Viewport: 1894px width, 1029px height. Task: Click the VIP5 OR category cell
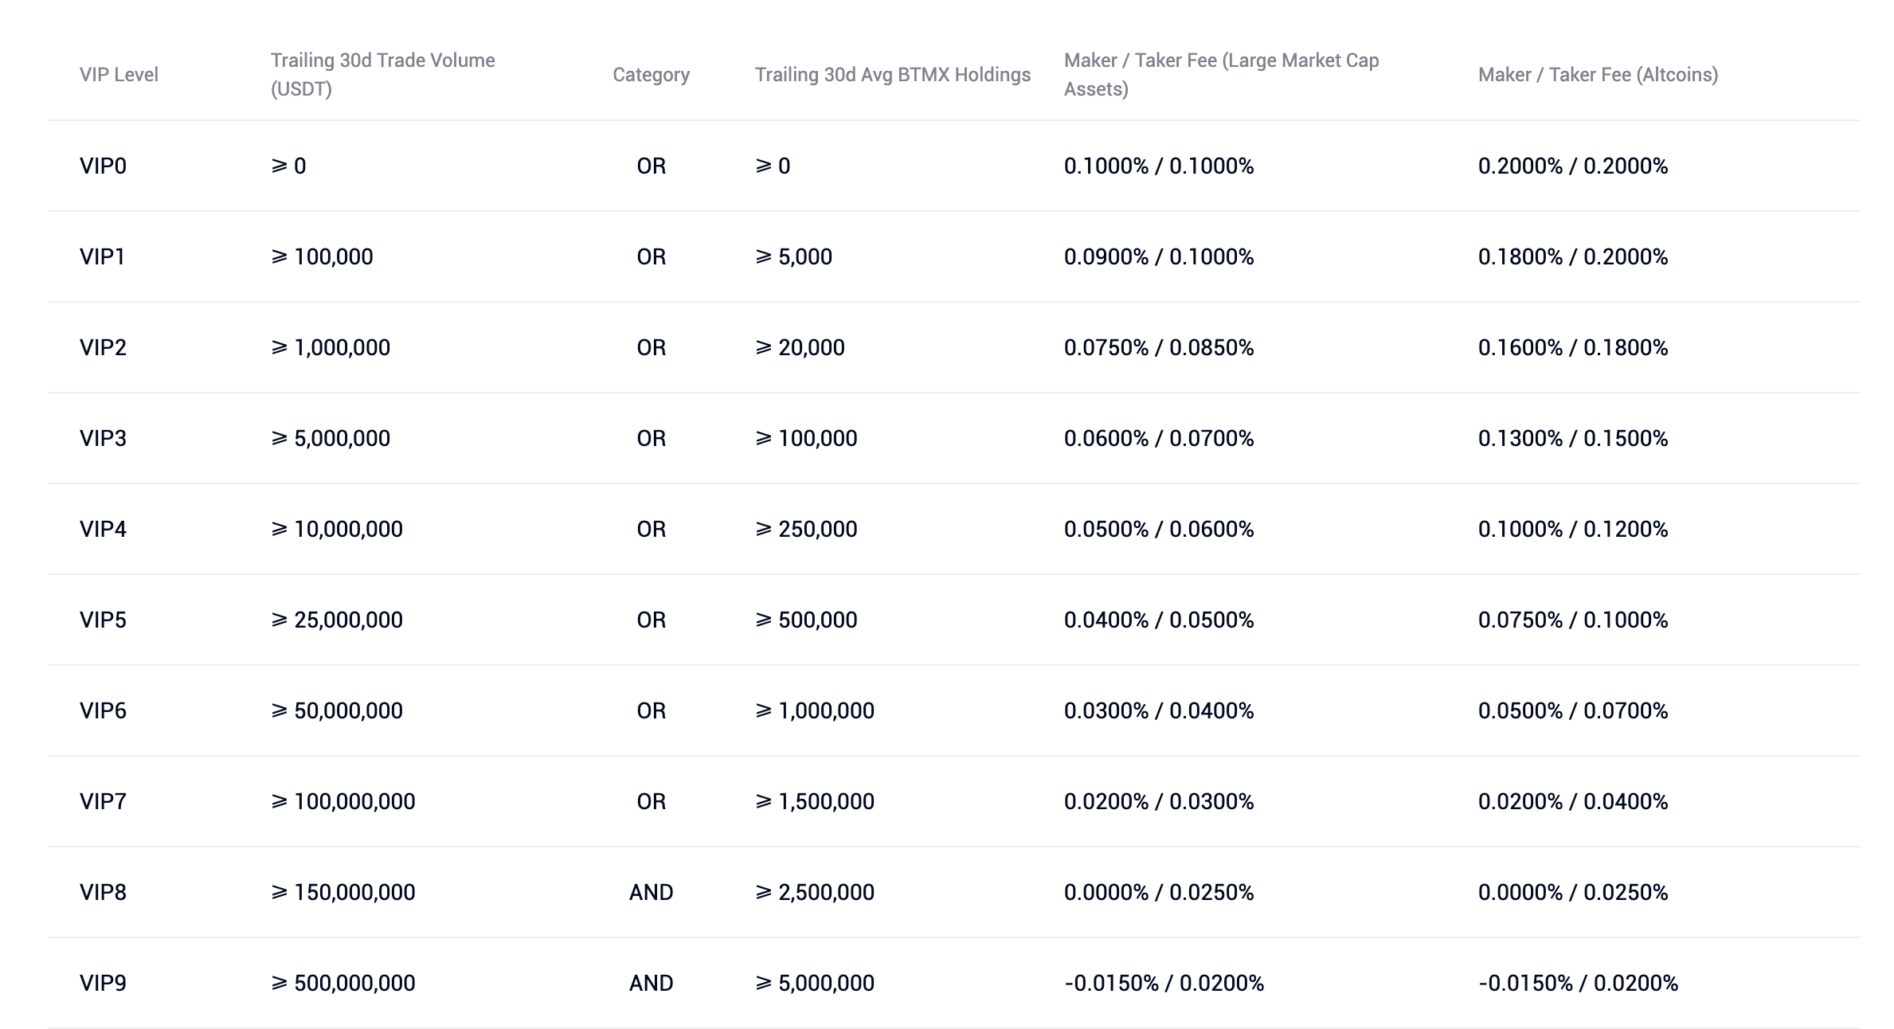click(651, 620)
